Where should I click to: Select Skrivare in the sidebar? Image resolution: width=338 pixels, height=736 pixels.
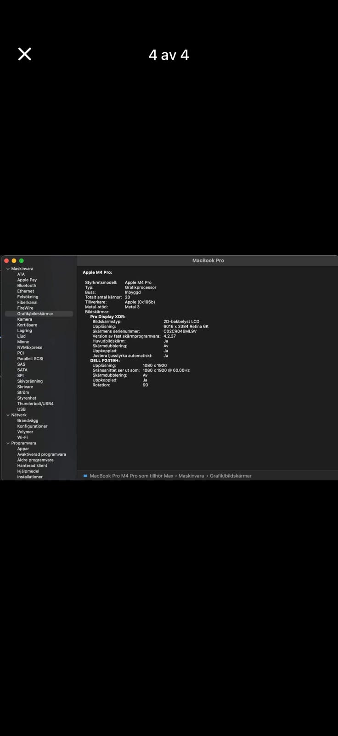click(25, 387)
